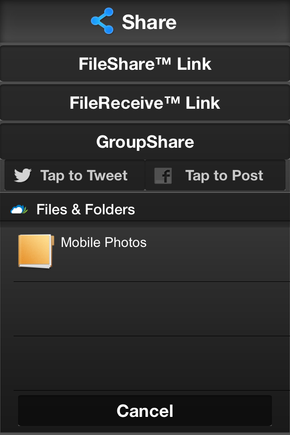Viewport: 290px width, 435px height.
Task: Tap the Tap to Post button
Action: click(x=215, y=175)
